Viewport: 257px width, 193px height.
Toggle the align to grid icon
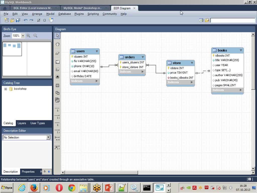click(44, 20)
